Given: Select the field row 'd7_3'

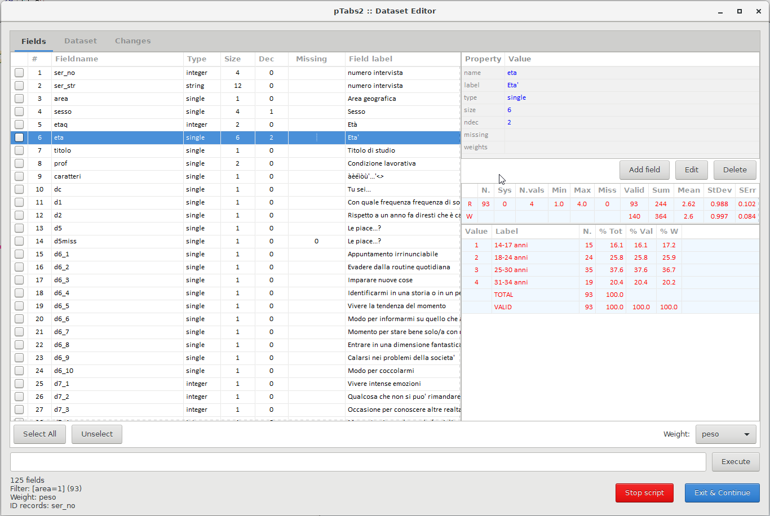Looking at the screenshot, I should point(236,410).
